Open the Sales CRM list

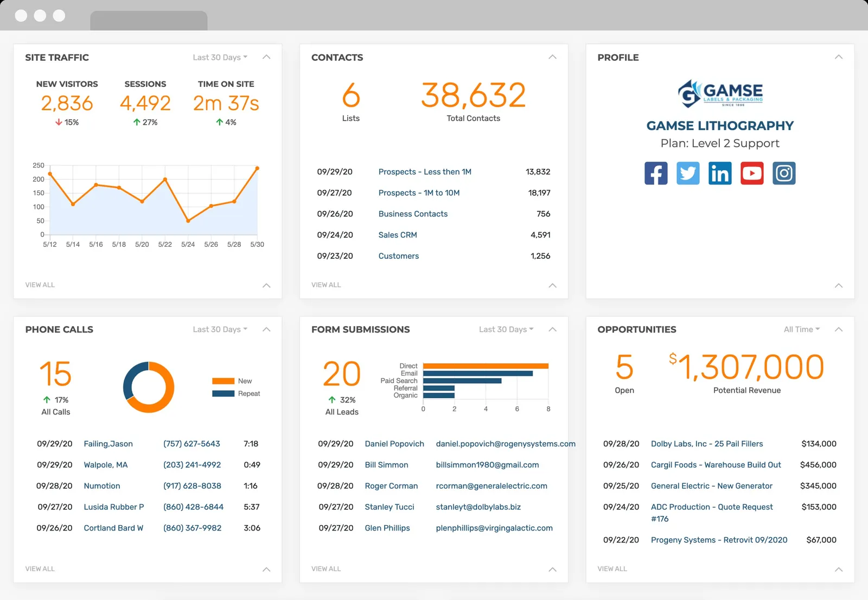click(x=398, y=235)
